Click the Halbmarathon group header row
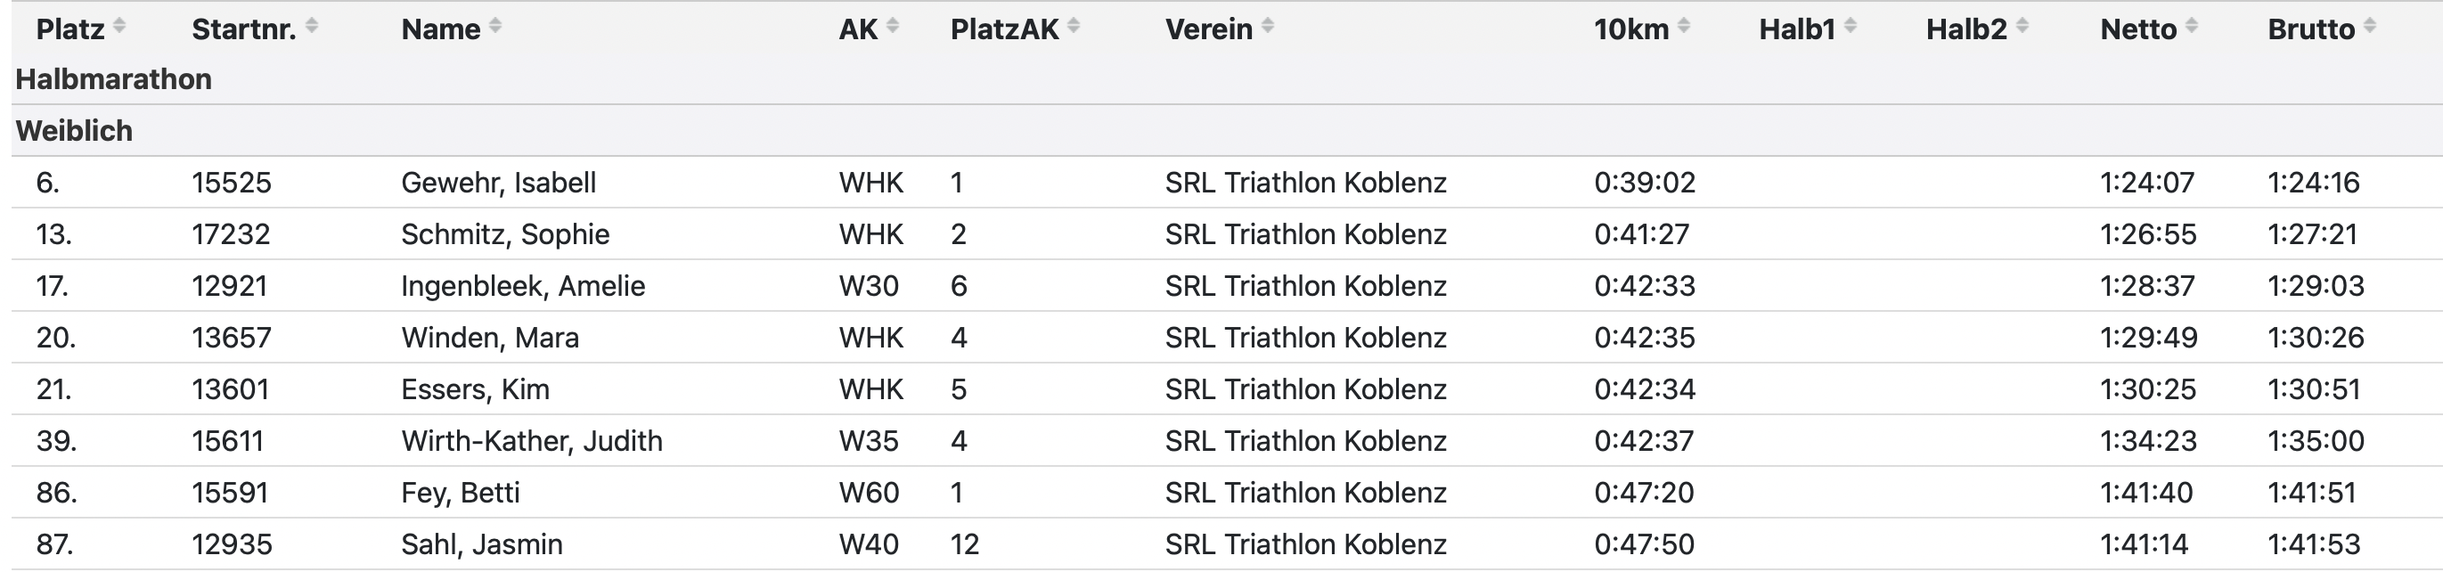This screenshot has height=572, width=2443. pos(1227,78)
